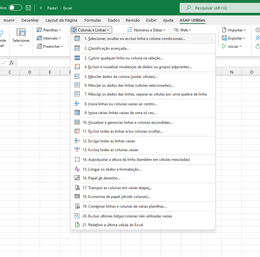
Task: Click the icon for Excluir últimas linhas/colunas não utilizadas
Action: (77, 216)
